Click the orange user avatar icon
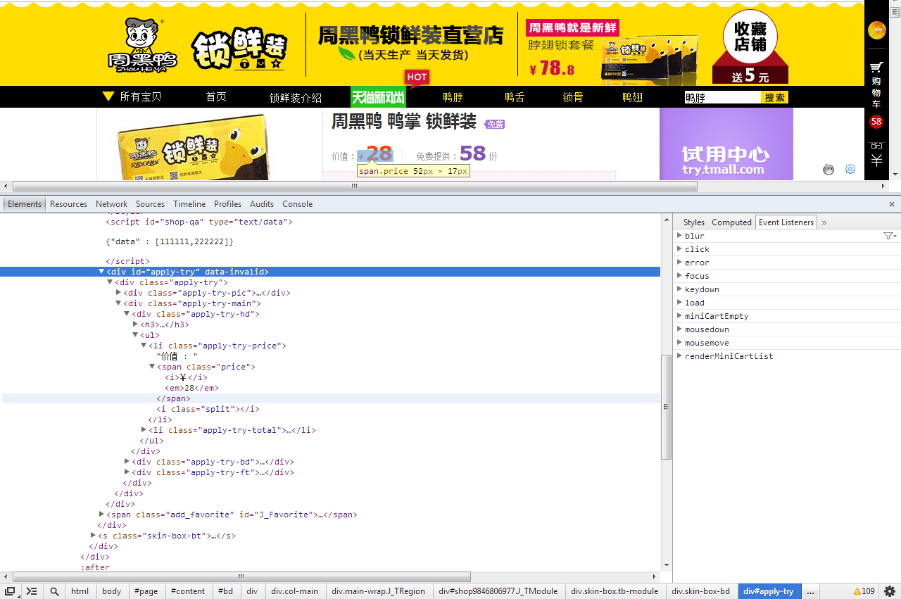 (876, 30)
